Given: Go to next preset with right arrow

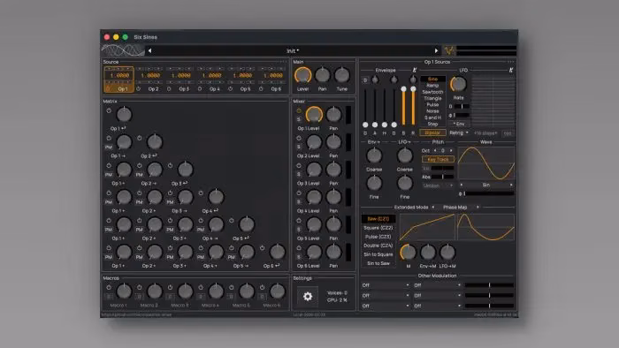Looking at the screenshot, I should [436, 50].
